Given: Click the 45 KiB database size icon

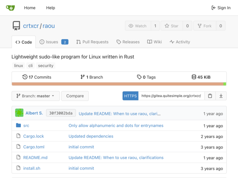Looking at the screenshot, I should (x=194, y=77).
